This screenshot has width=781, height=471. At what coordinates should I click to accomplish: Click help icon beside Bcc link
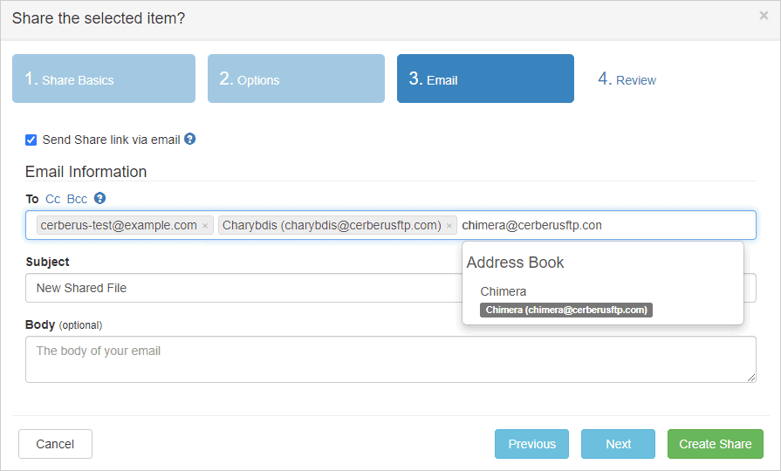[99, 199]
